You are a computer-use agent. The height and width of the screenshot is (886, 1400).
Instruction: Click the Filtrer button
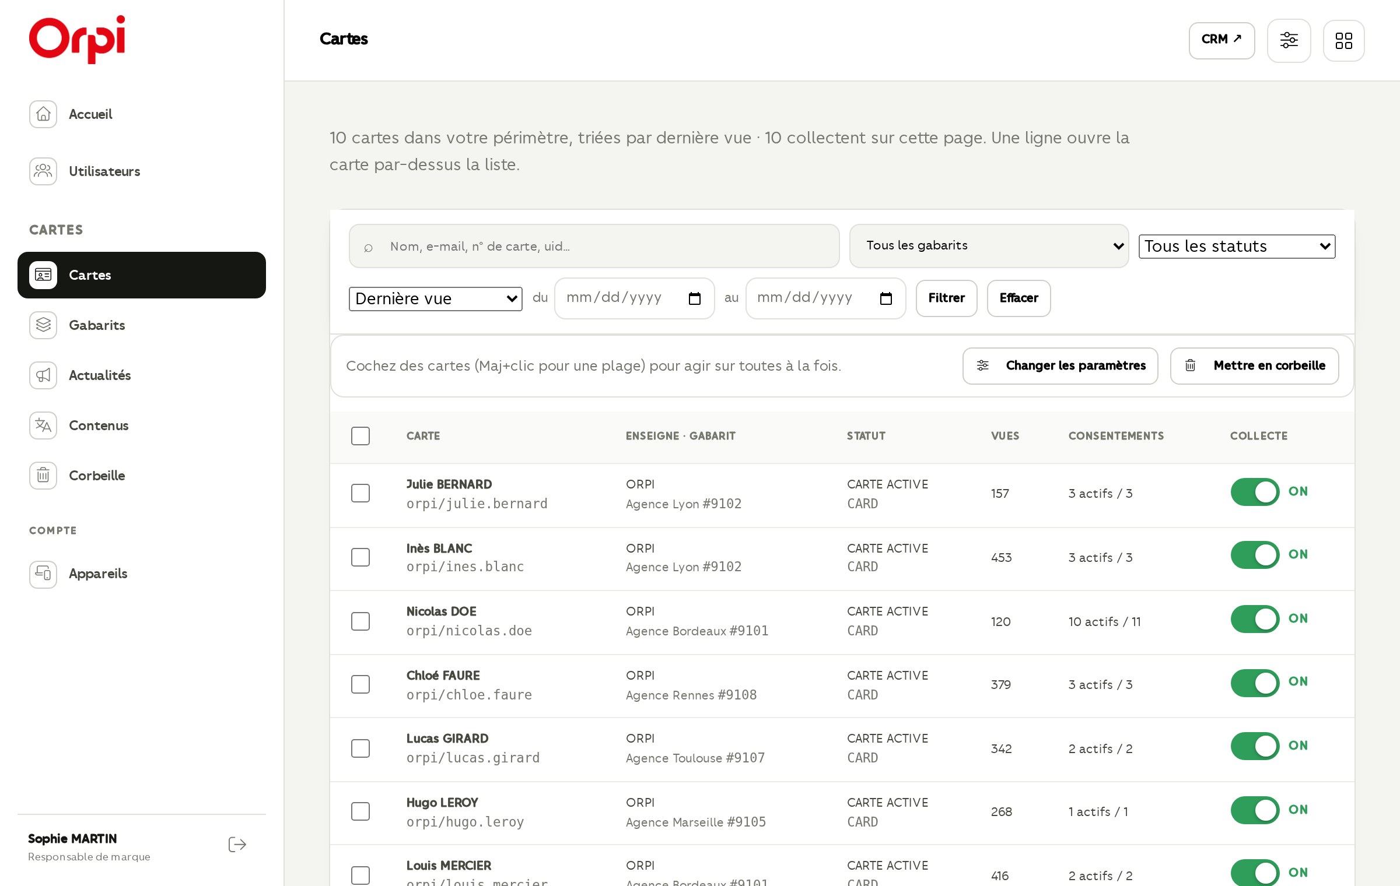[x=946, y=298]
